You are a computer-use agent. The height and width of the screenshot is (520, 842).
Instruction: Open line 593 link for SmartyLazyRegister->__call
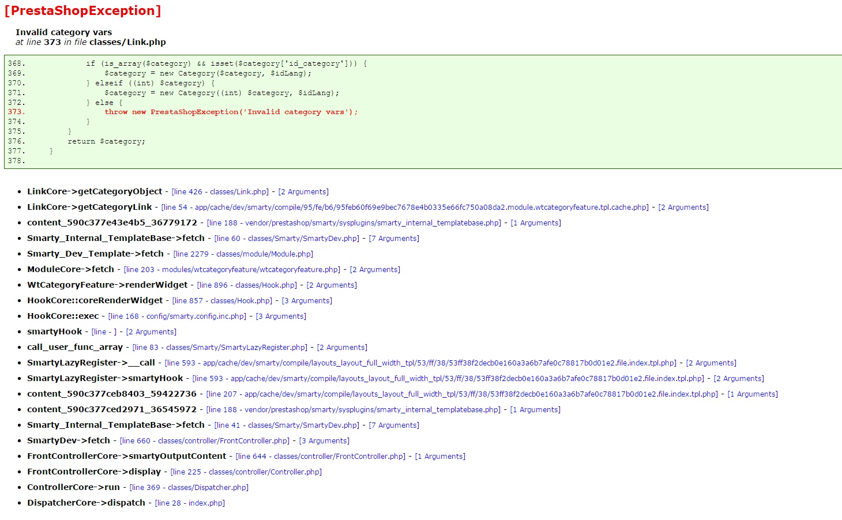tap(421, 363)
